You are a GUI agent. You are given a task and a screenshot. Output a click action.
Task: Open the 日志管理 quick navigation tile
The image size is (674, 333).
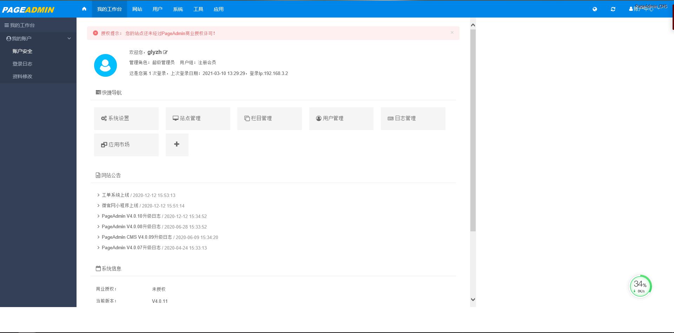(x=413, y=118)
